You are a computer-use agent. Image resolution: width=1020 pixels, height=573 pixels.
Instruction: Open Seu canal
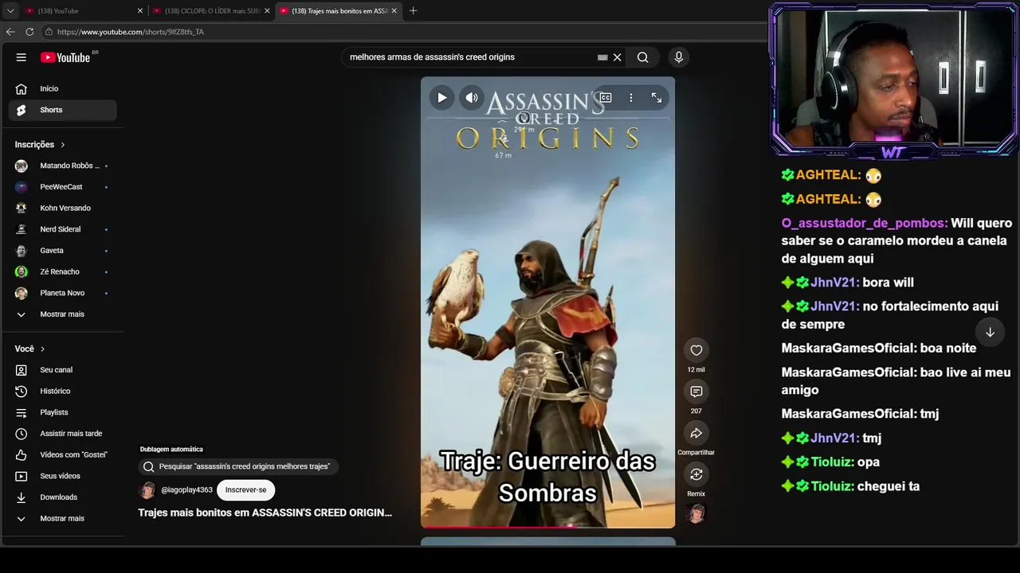coord(62,370)
